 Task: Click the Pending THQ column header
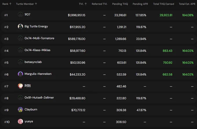pos(120,4)
